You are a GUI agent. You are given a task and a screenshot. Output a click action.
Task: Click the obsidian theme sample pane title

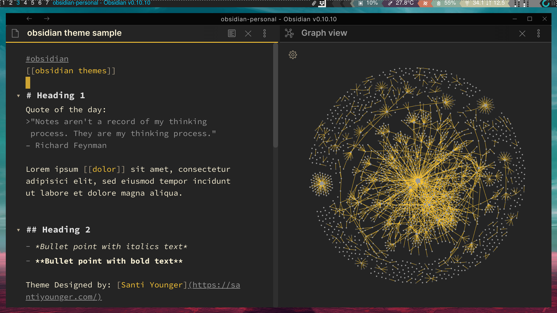[74, 33]
